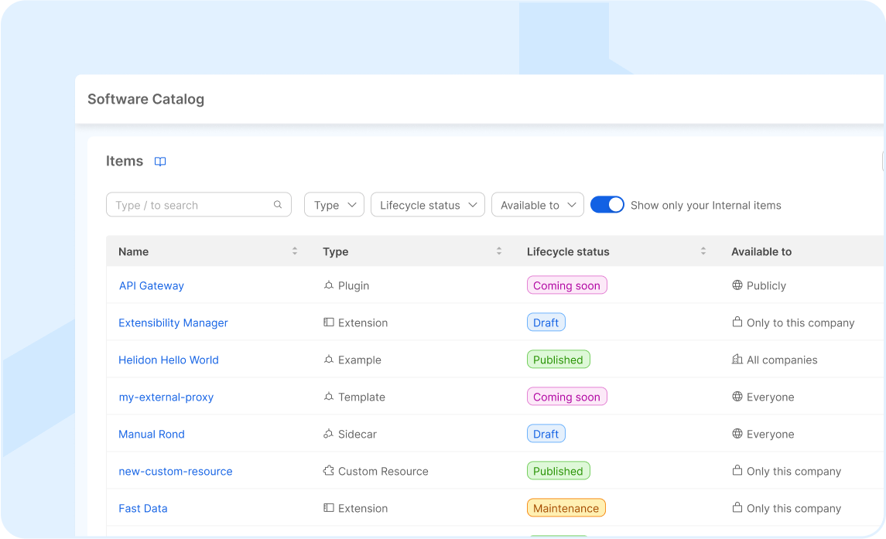Click the Maintenance badge in Fast Data row
This screenshot has width=886, height=539.
point(566,508)
